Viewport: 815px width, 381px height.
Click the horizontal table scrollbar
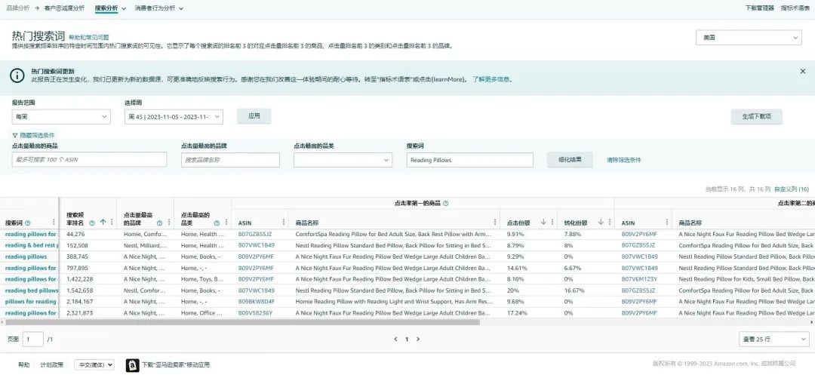click(x=240, y=322)
